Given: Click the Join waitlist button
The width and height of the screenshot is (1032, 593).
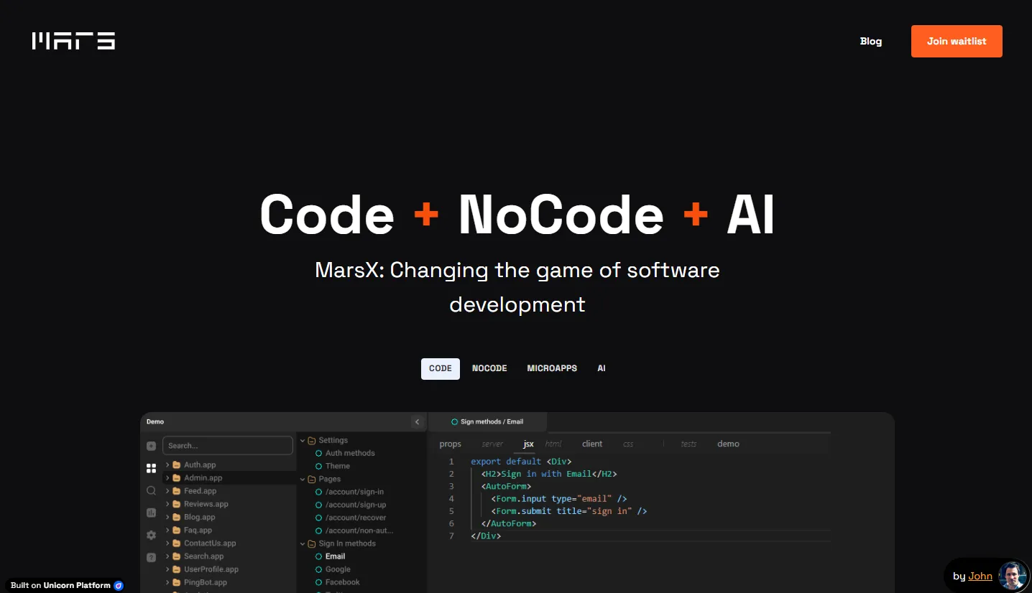Looking at the screenshot, I should (957, 41).
